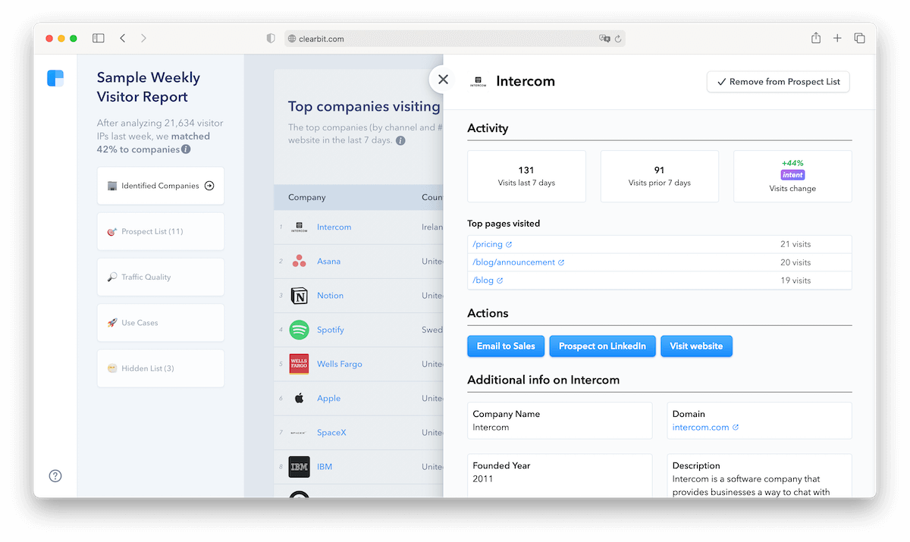
Task: Click the Intercom logo in the table row
Action: tap(300, 227)
